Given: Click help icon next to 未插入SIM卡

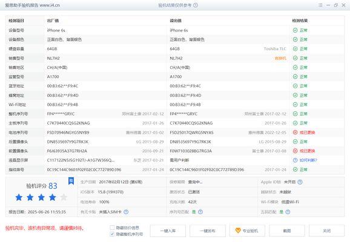Looking at the screenshot, I should coord(126,212).
